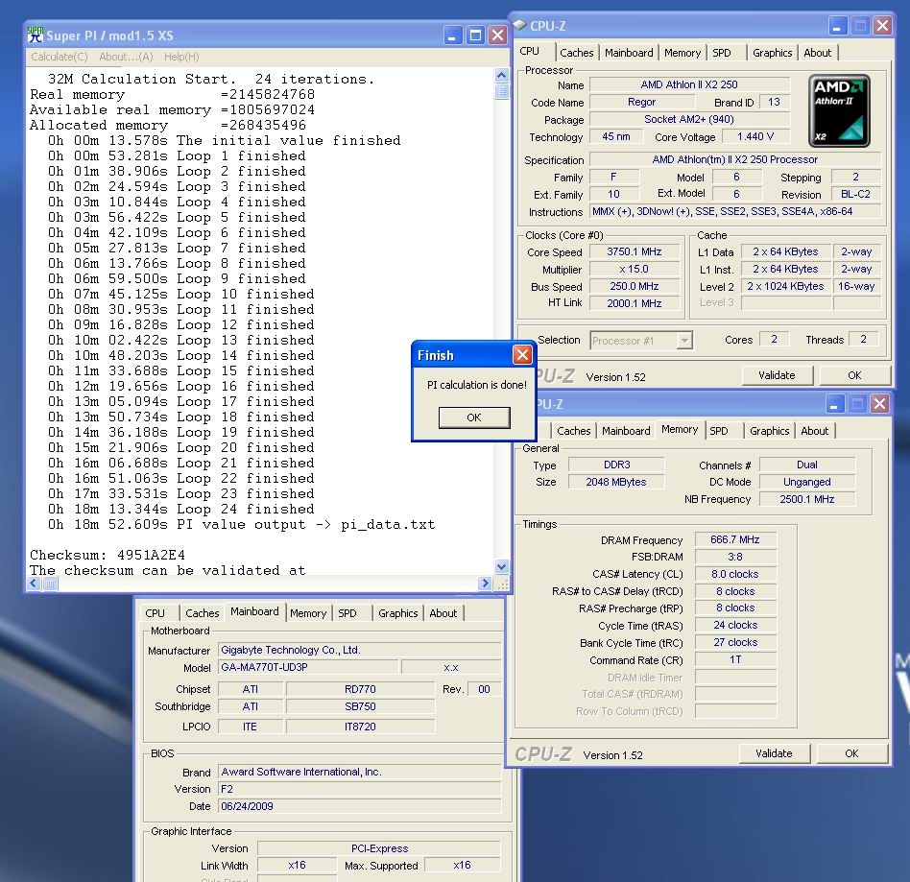The image size is (910, 882).
Task: Click the Southbridge value SB750
Action: coord(360,706)
